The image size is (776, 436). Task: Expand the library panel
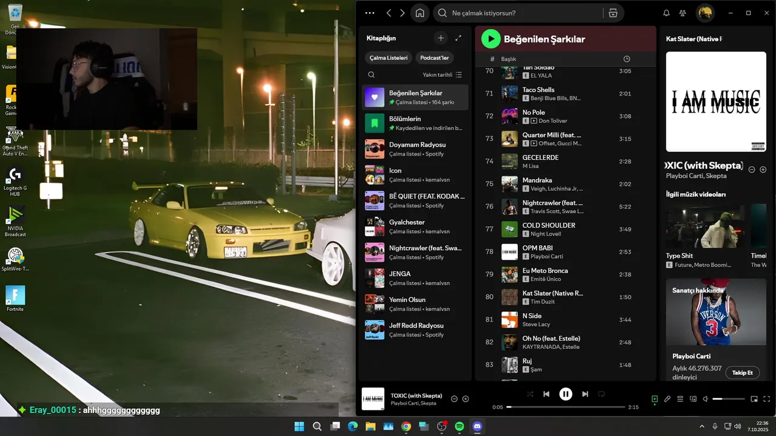click(458, 38)
